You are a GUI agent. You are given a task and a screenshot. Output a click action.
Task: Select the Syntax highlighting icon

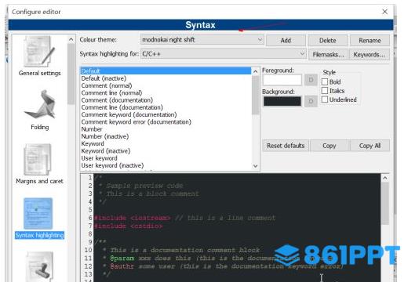[38, 214]
